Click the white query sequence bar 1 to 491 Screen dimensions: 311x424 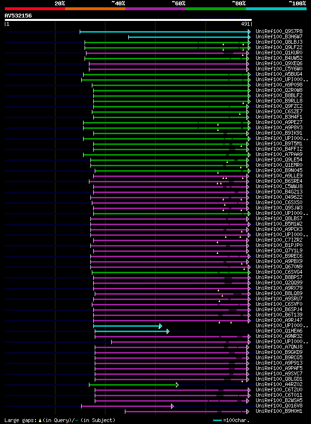[128, 20]
